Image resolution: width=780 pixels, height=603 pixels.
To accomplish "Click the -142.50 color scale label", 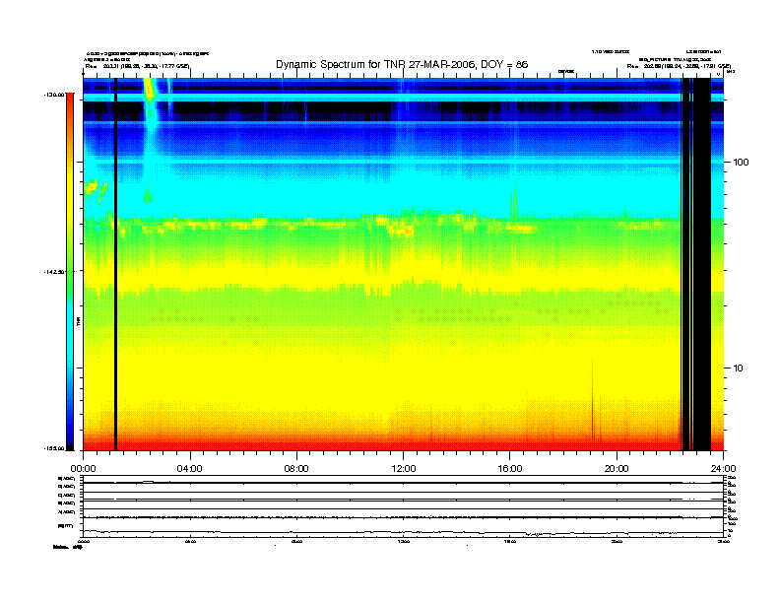I will click(x=54, y=272).
